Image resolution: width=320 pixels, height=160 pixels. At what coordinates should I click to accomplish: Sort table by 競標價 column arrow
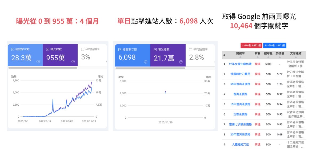[x=279, y=57]
